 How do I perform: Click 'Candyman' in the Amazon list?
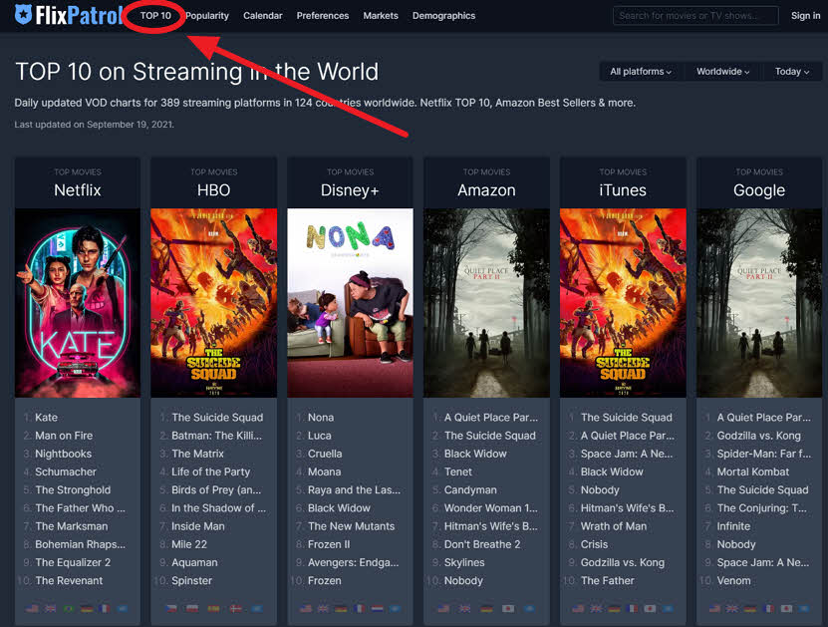(x=470, y=490)
